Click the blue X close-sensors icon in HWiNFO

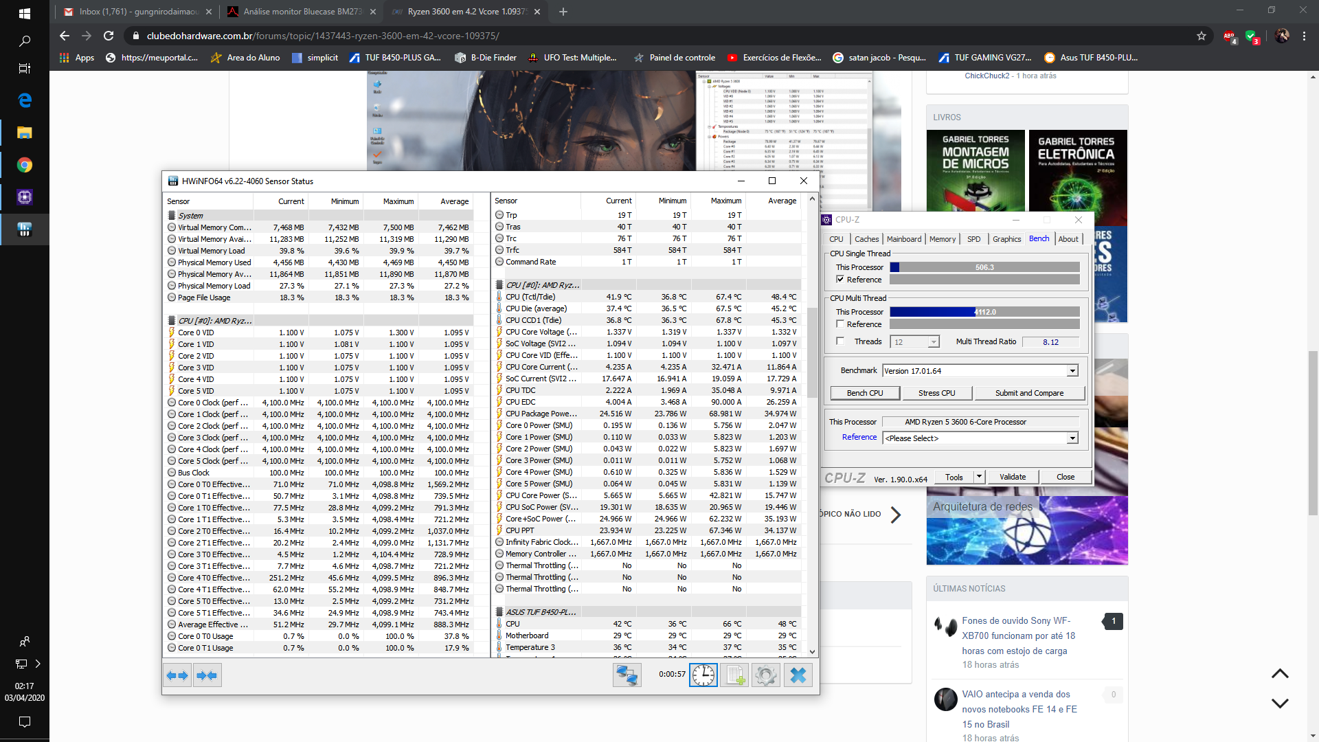[798, 675]
